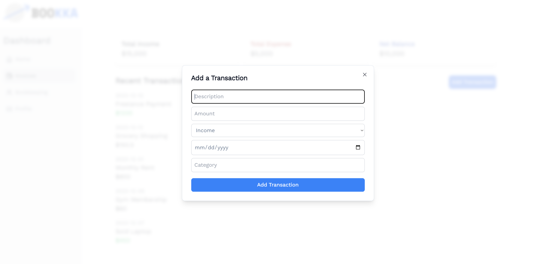This screenshot has height=264, width=550.
Task: Click the Freelance Payment transaction entry
Action: tap(143, 104)
